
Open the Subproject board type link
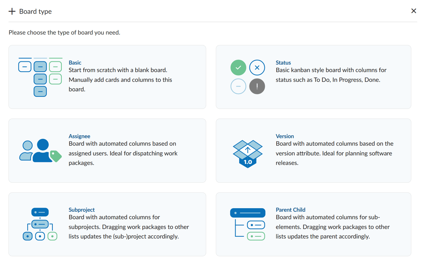[x=81, y=209]
